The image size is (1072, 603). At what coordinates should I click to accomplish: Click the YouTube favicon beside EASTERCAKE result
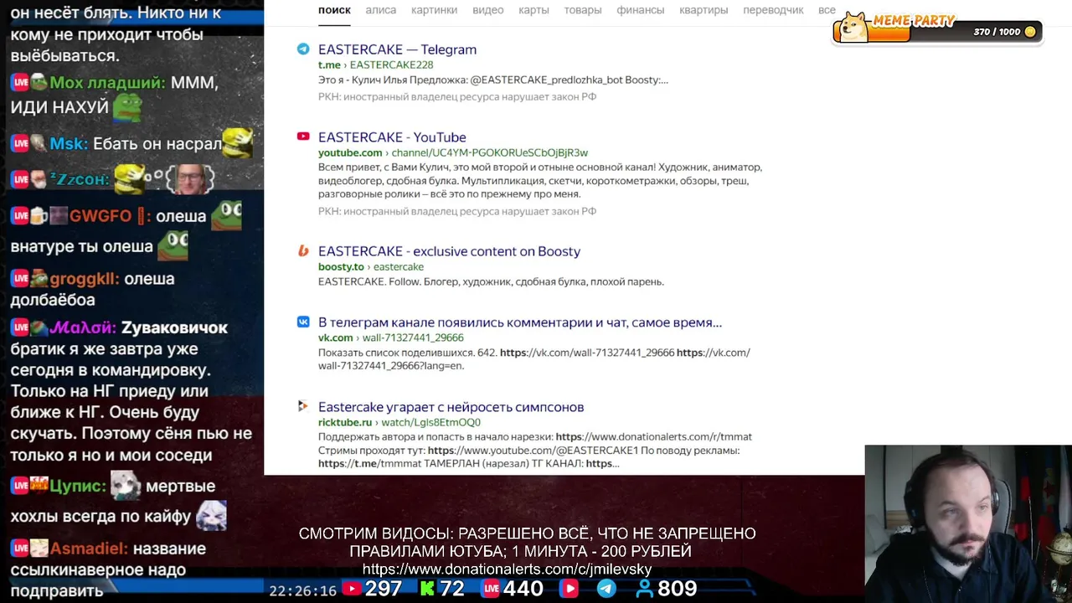[303, 137]
